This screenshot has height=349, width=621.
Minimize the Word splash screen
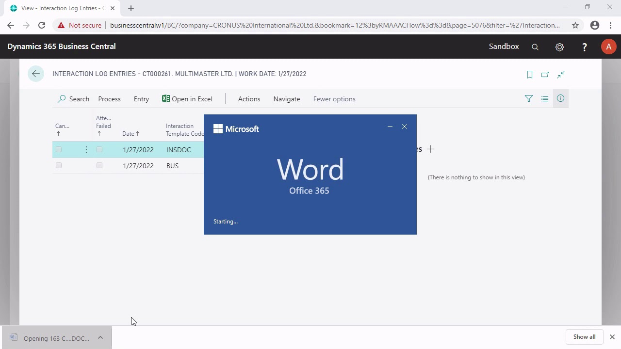390,127
